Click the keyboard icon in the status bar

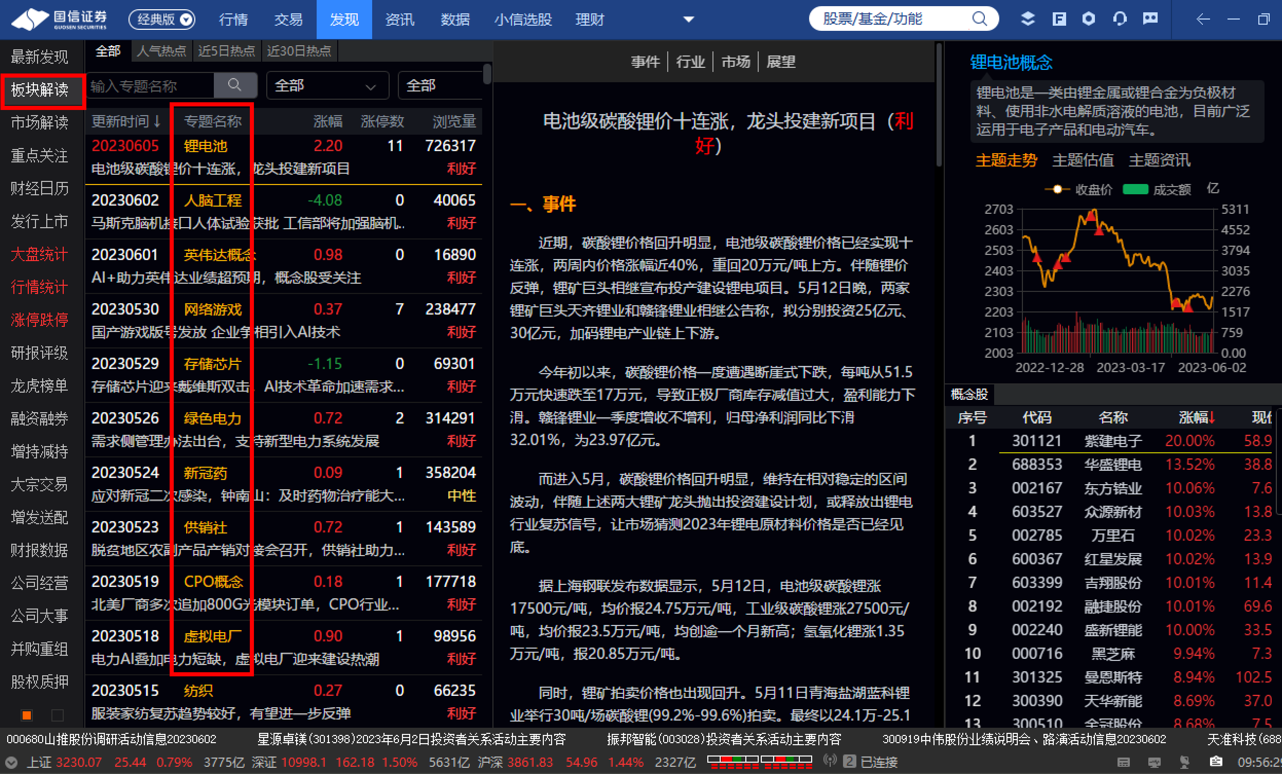(x=1124, y=762)
